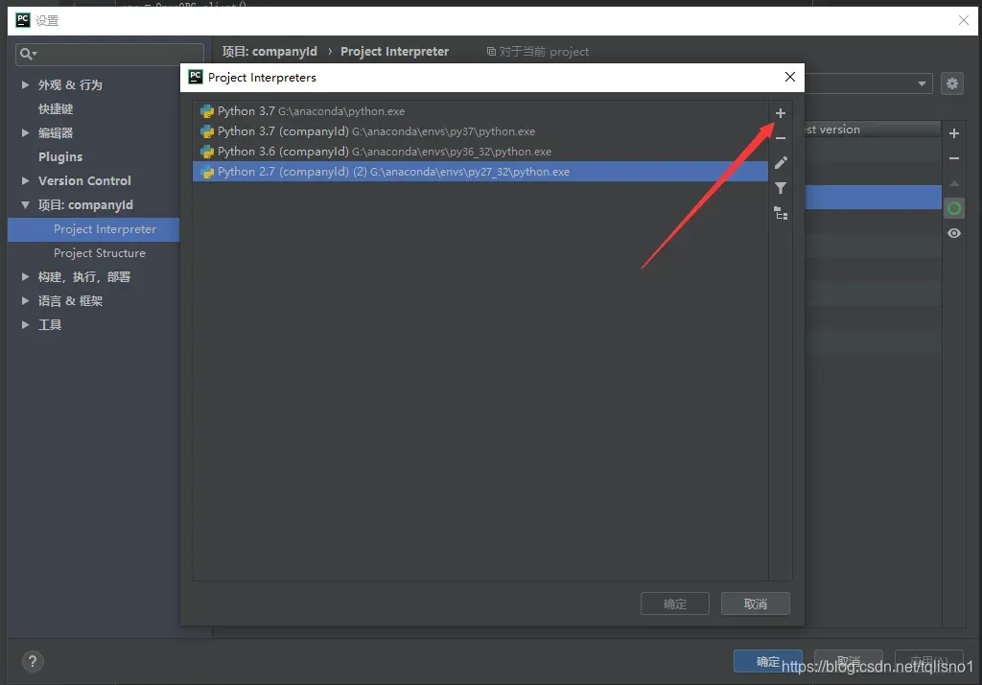The image size is (982, 685).
Task: Filter interpreters with funnel icon
Action: pos(781,188)
